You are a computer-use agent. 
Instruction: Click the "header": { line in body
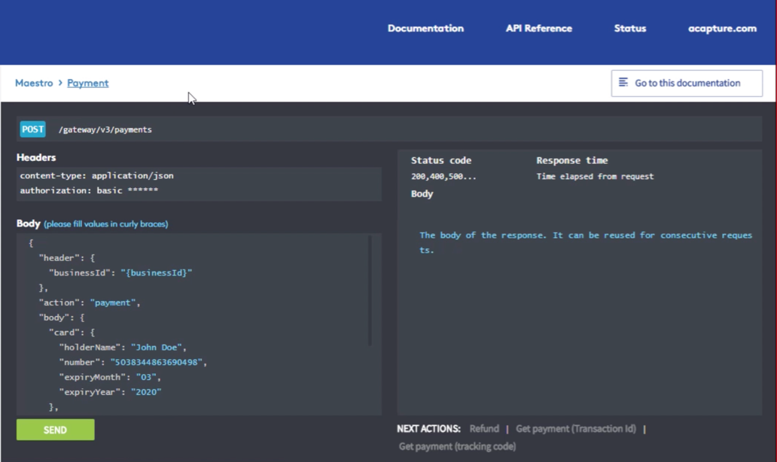point(67,258)
